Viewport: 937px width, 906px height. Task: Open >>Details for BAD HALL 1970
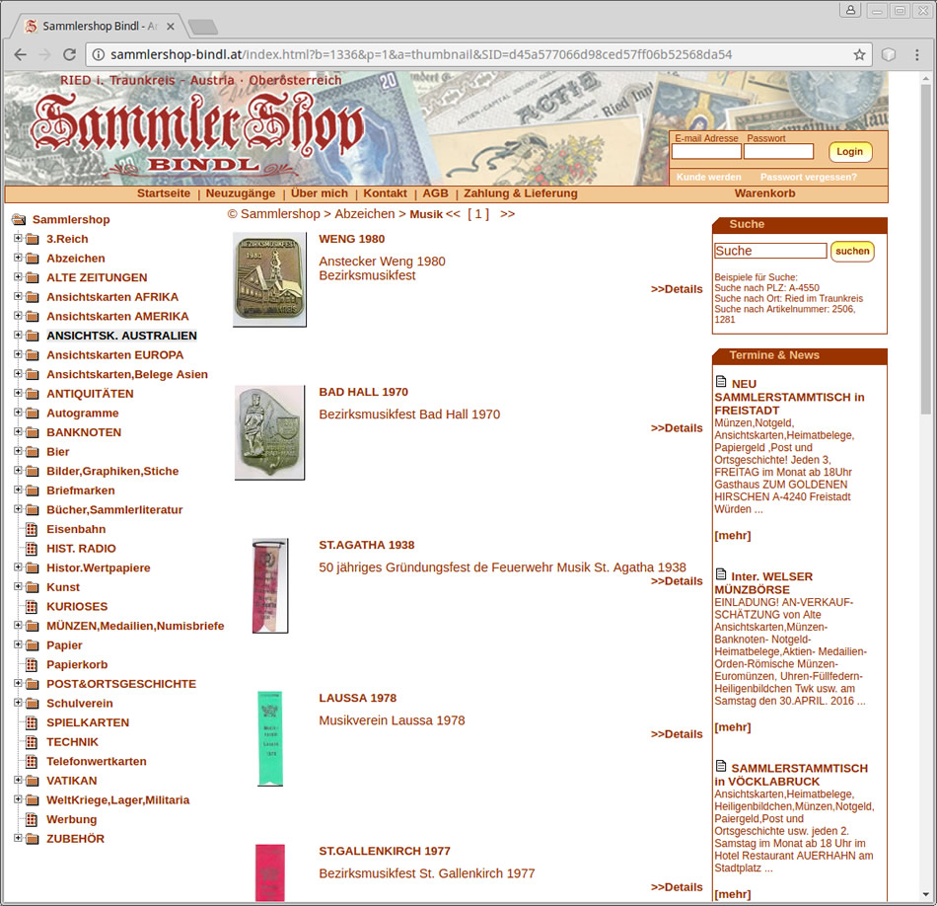coord(677,428)
